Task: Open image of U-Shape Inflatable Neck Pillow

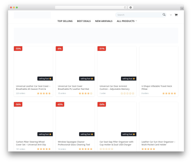Action: (x=159, y=64)
